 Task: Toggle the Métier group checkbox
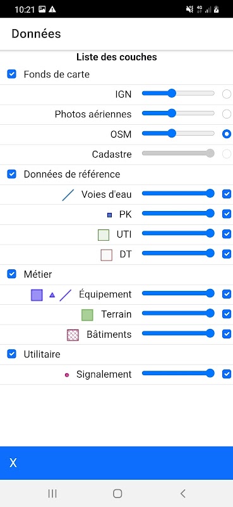tap(11, 274)
